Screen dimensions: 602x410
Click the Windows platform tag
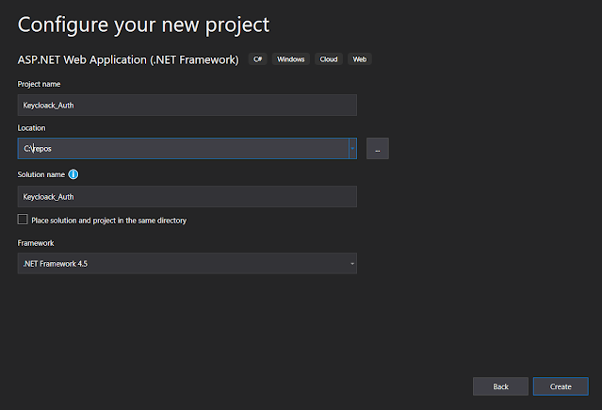pyautogui.click(x=290, y=59)
